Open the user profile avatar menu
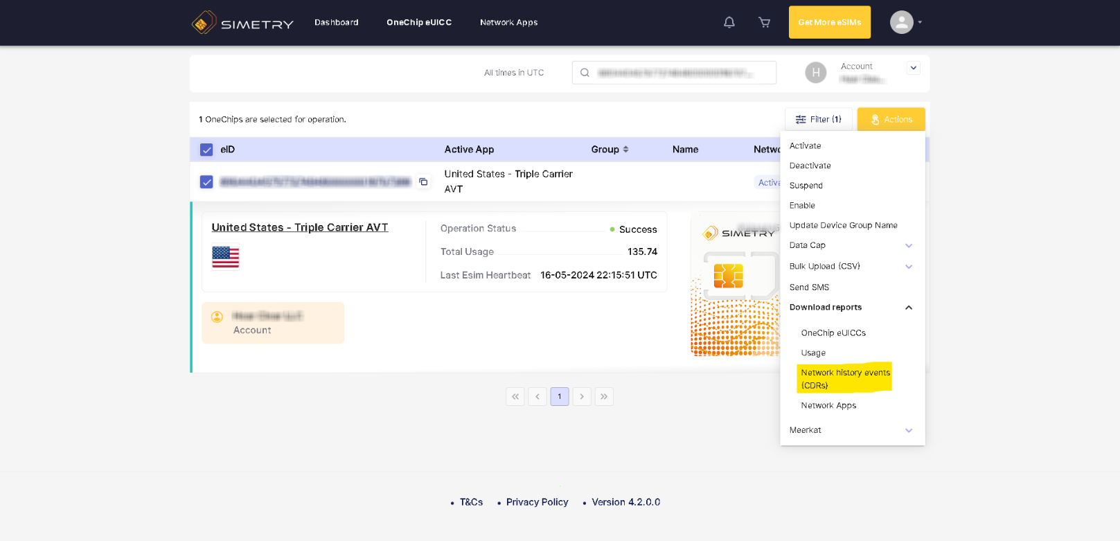This screenshot has height=541, width=1120. pyautogui.click(x=906, y=22)
